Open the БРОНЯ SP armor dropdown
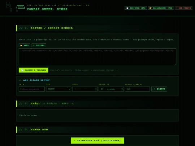Screen dimensions: 195x146 tap(111, 89)
